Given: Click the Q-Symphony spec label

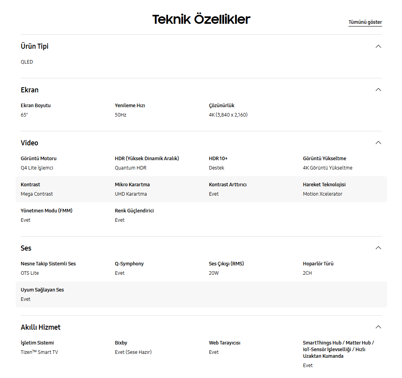Looking at the screenshot, I should (x=129, y=264).
